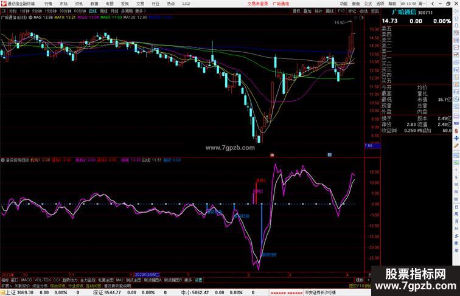Select the VOL-TDX indicator tab
This screenshot has width=460, height=296.
click(x=43, y=280)
